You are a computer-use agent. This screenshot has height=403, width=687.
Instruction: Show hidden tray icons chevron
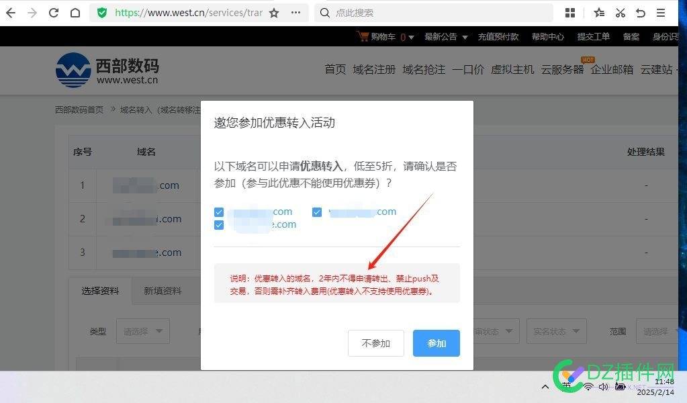pos(545,386)
